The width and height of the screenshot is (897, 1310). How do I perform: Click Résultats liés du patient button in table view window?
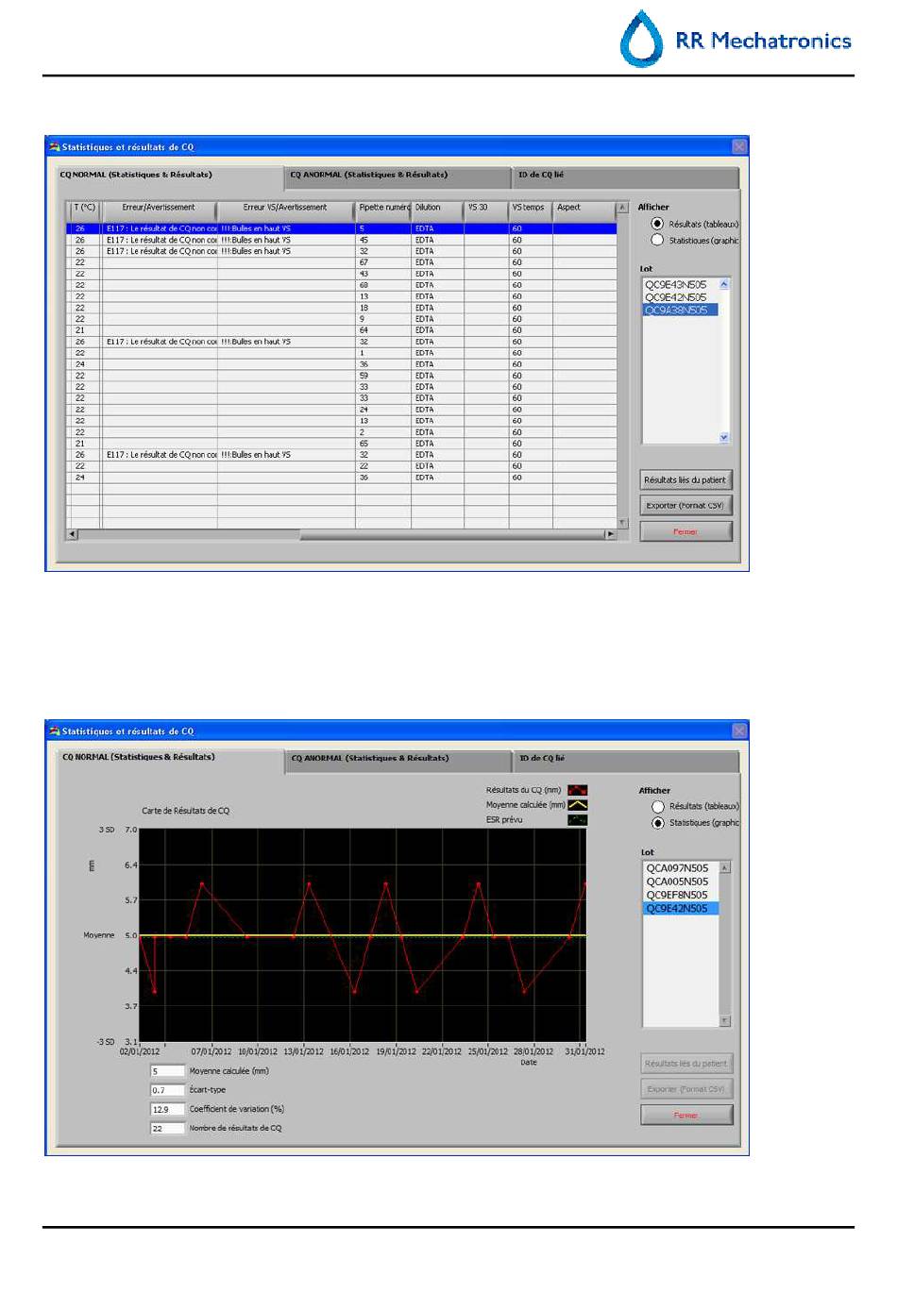685,480
